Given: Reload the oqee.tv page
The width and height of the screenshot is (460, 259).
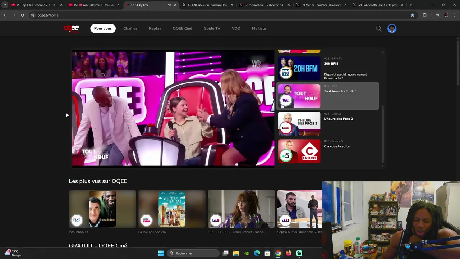Looking at the screenshot, I should 22,15.
